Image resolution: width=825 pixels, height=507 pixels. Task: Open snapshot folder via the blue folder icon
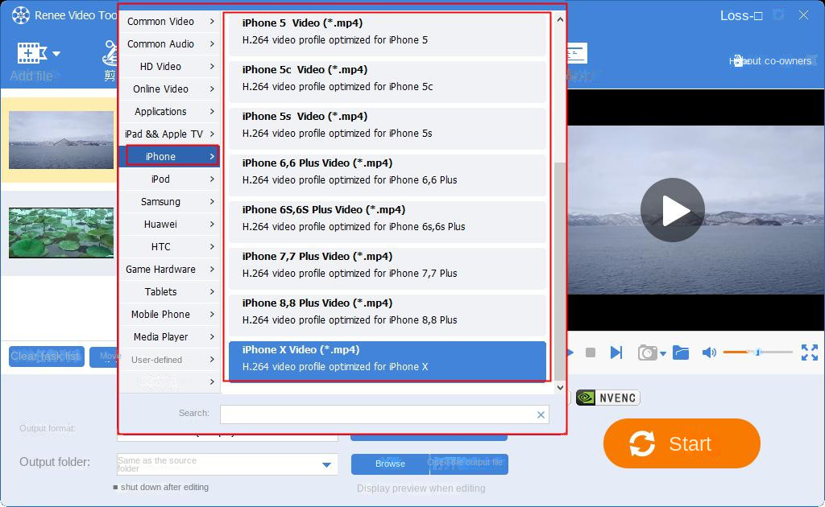(x=681, y=352)
